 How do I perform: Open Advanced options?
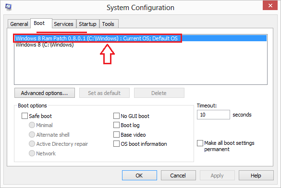(x=45, y=93)
